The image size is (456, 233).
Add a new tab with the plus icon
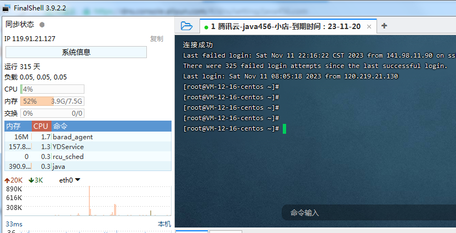pos(384,26)
